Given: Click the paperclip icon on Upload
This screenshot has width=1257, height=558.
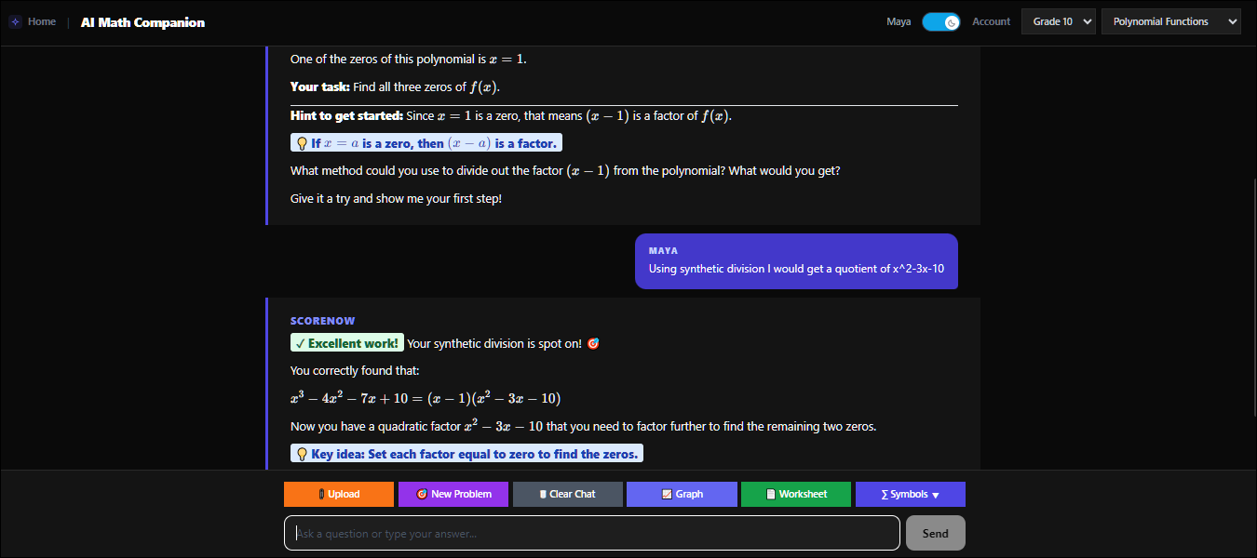Looking at the screenshot, I should click(321, 494).
